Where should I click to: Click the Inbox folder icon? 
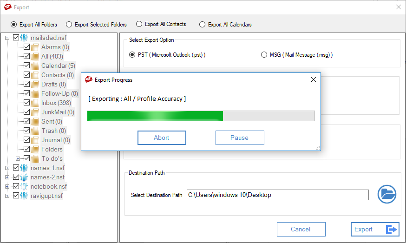tap(34, 103)
